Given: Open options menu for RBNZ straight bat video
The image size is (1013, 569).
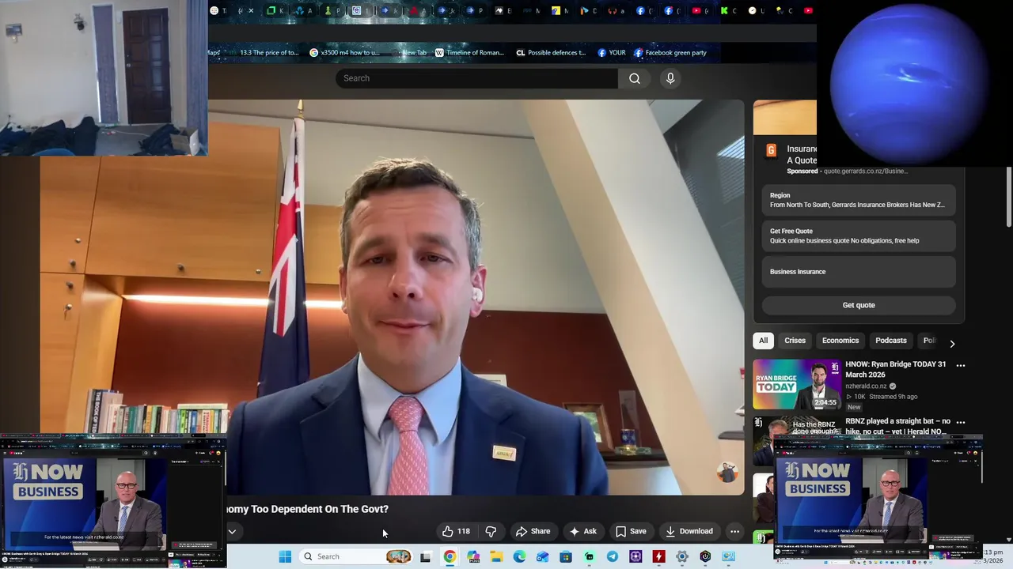Looking at the screenshot, I should 961,422.
